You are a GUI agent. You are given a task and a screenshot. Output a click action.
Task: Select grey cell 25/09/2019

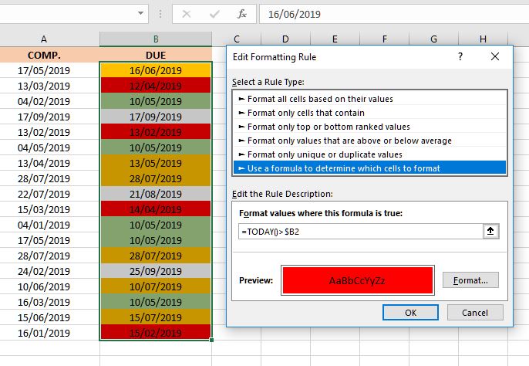(156, 271)
